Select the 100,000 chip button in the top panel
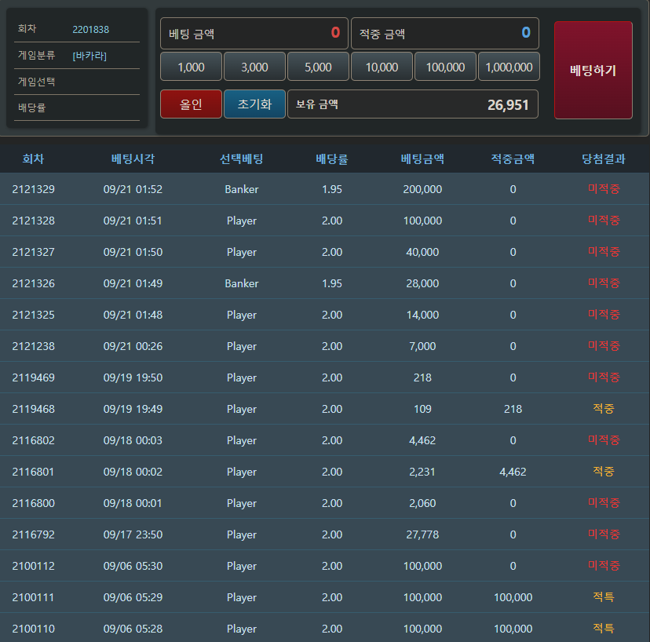 click(445, 67)
